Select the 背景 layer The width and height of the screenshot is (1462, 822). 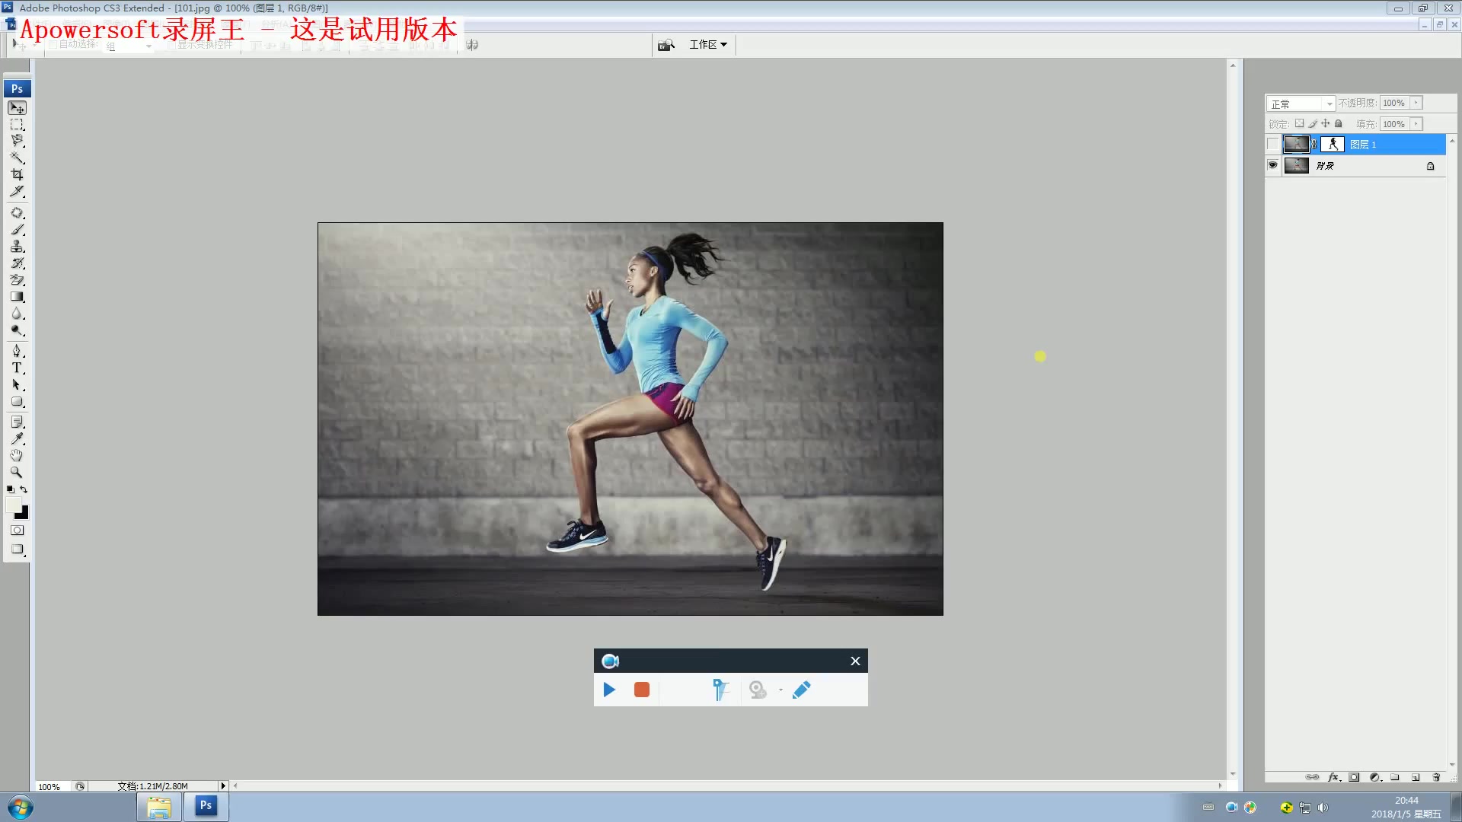pos(1363,165)
